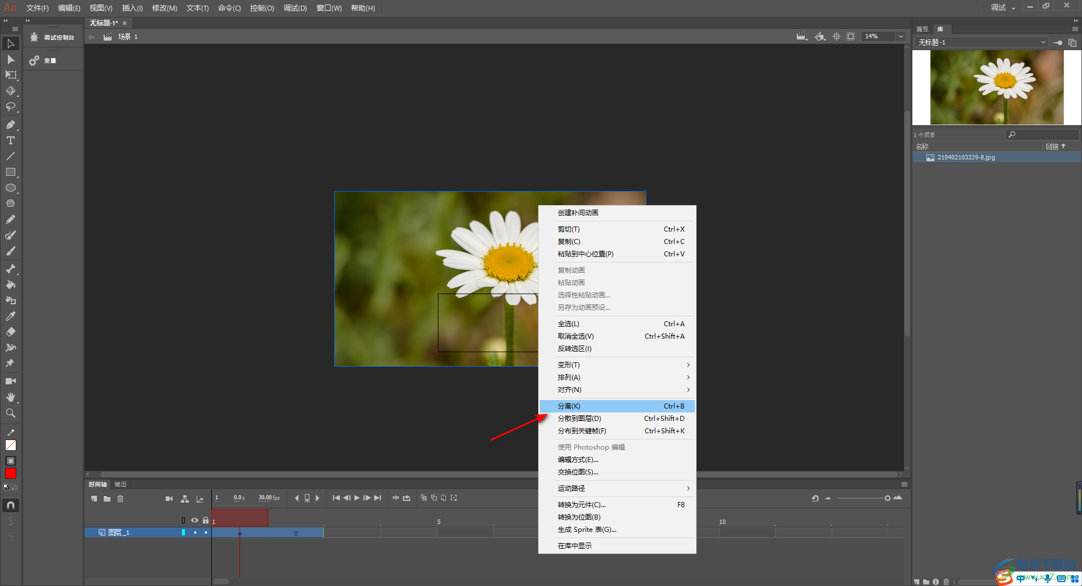Toggle clip content outside stage

click(x=851, y=36)
